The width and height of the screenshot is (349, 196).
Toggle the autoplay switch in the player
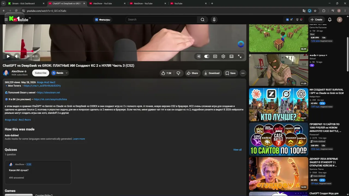point(207,56)
